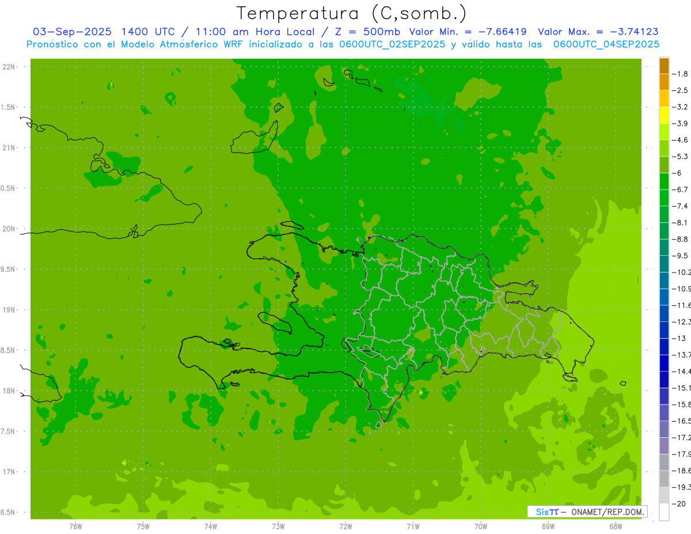The width and height of the screenshot is (691, 534).
Task: Click the "Valor Min. = -7.66419" text
Action: [468, 32]
